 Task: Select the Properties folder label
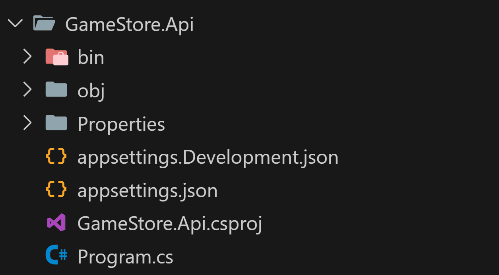(x=121, y=125)
